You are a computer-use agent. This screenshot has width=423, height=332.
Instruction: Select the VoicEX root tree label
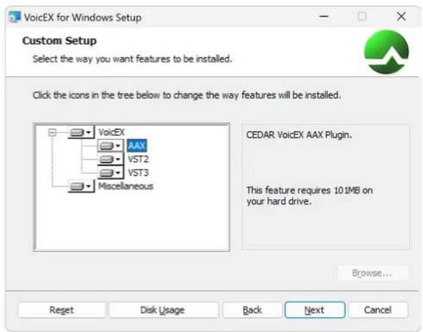coord(112,132)
